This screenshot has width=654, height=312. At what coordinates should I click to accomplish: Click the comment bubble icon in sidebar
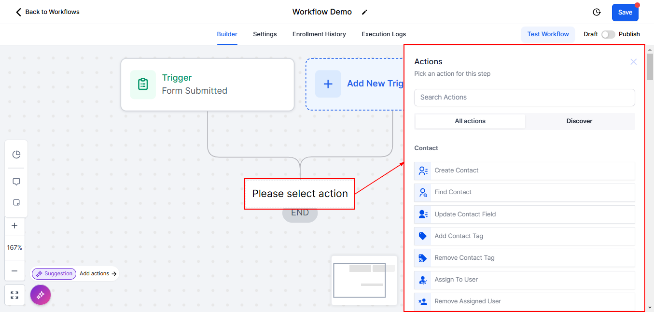click(16, 182)
